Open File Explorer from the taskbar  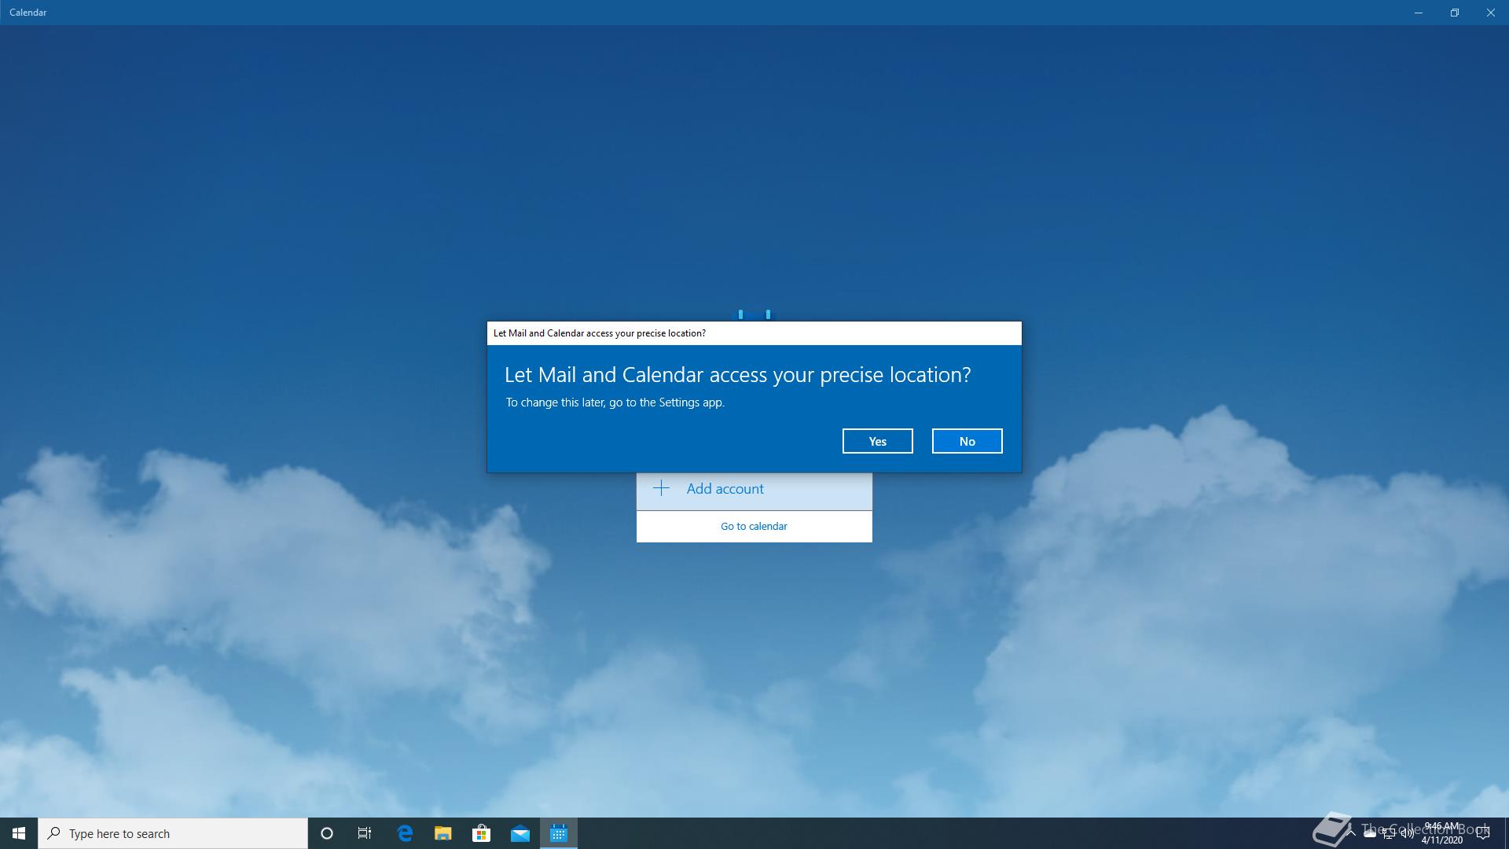click(443, 833)
